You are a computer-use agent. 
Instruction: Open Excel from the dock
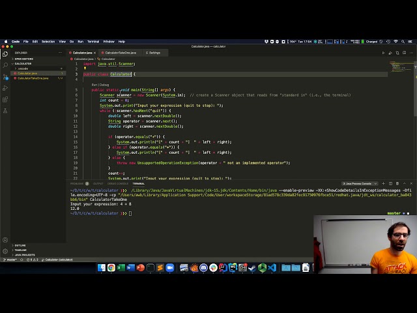tap(121, 267)
